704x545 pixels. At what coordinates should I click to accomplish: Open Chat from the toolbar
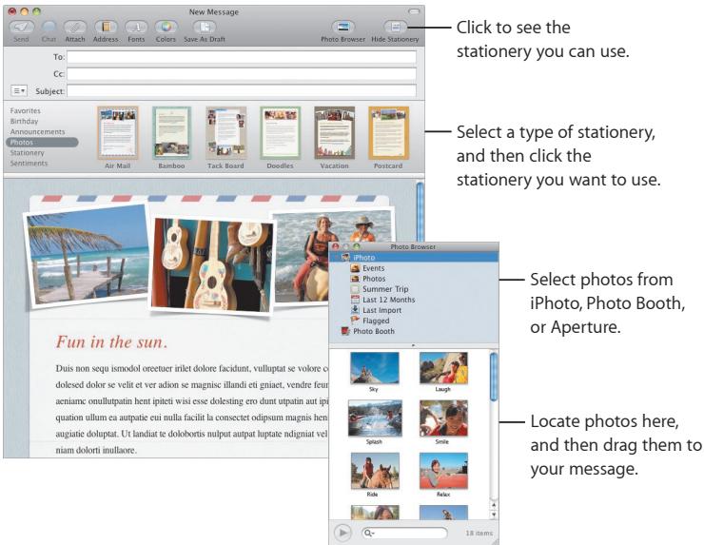tap(49, 28)
